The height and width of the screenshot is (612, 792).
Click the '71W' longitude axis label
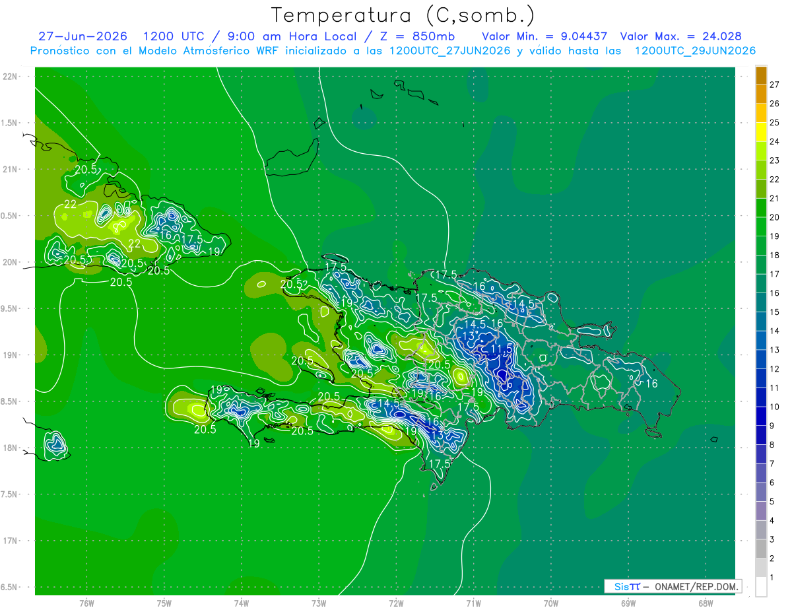(x=473, y=603)
